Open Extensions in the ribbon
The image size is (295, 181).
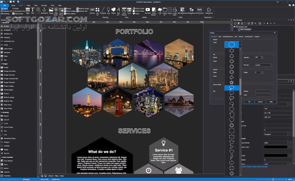point(209,11)
